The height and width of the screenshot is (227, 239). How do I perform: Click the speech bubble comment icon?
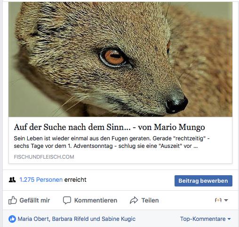pyautogui.click(x=67, y=200)
